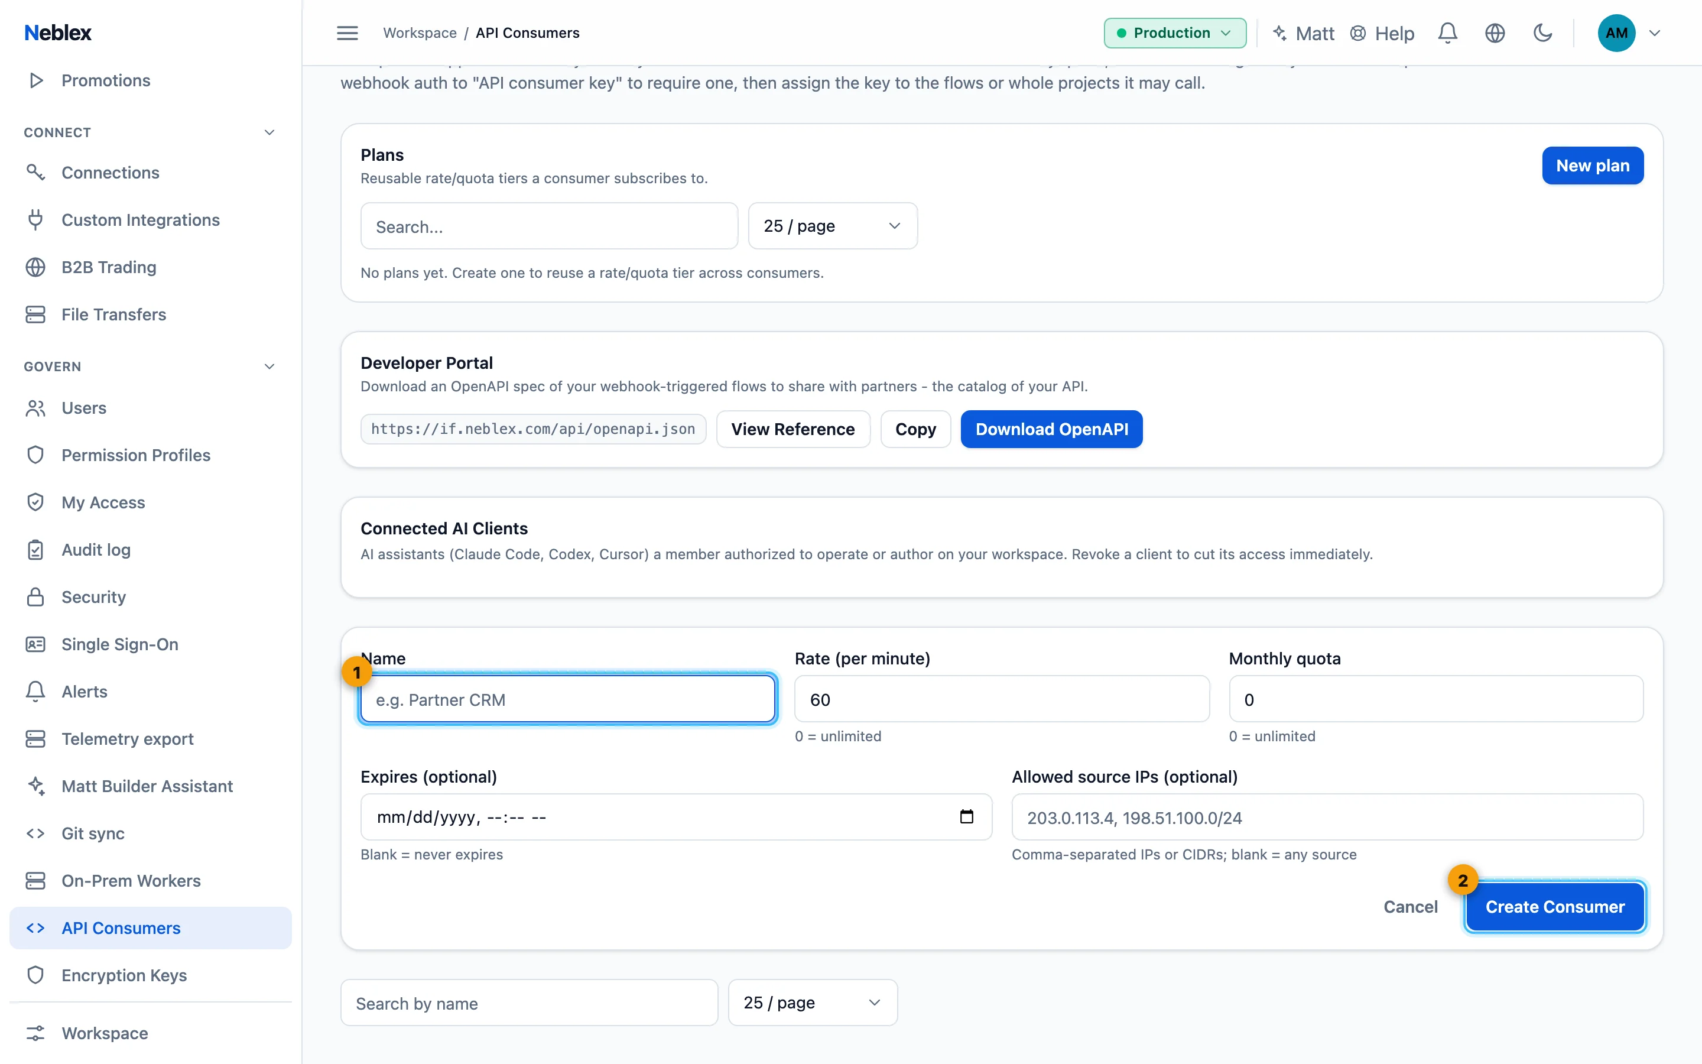
Task: Click the Workspace breadcrumb link
Action: click(420, 33)
